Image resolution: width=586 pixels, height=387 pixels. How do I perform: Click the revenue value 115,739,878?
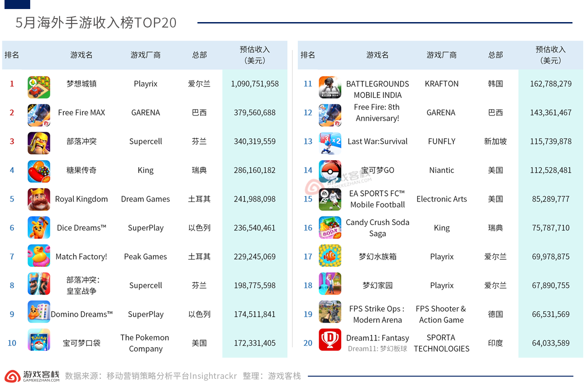551,142
